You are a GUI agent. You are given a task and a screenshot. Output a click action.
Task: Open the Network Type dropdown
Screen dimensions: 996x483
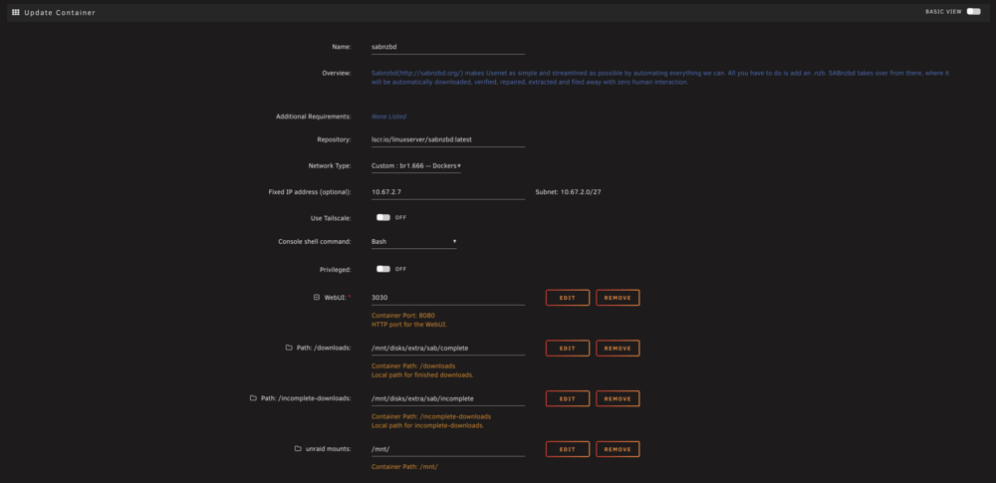[x=416, y=166]
